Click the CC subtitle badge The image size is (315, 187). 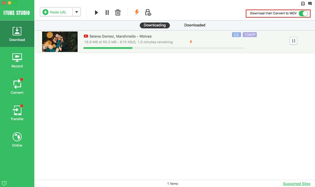[x=237, y=35]
